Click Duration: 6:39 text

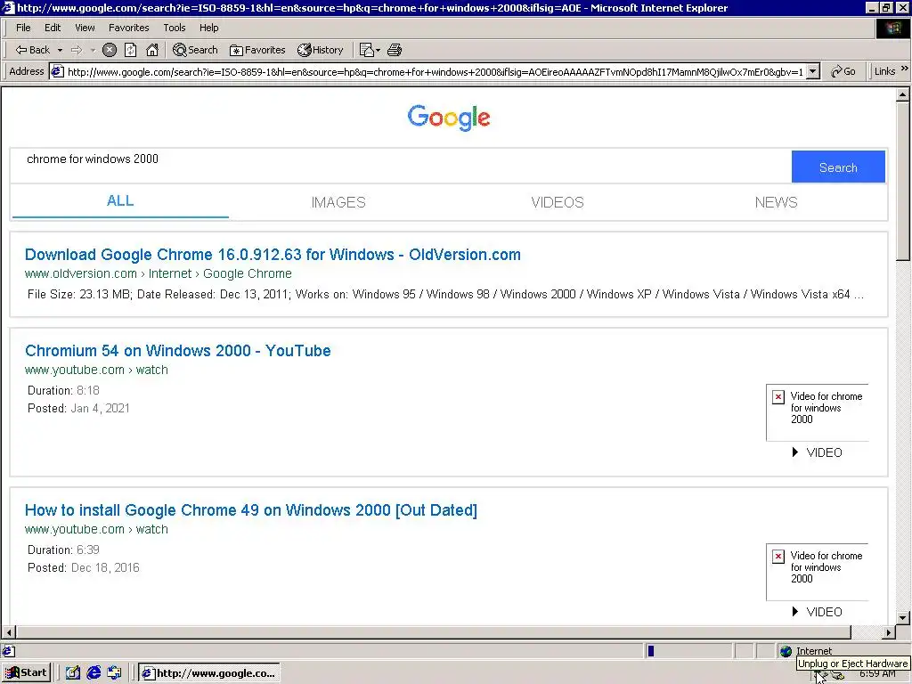[x=63, y=550]
